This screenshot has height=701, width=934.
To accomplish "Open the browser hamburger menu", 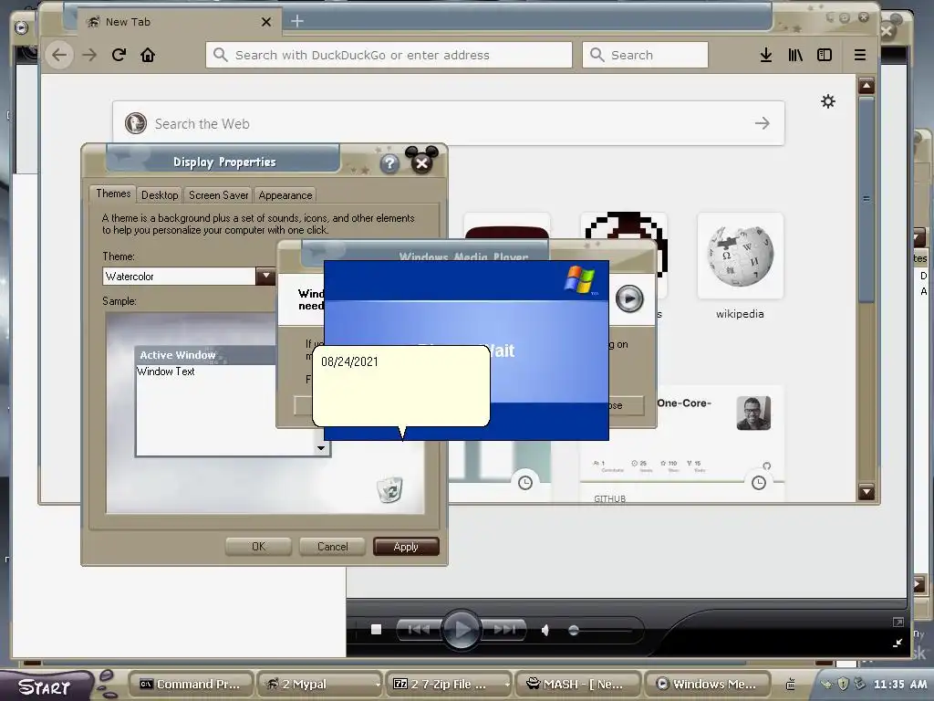I will click(x=859, y=55).
